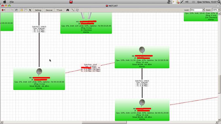Select the node showing 14 Clientes
This screenshot has width=221, height=124.
201,17
